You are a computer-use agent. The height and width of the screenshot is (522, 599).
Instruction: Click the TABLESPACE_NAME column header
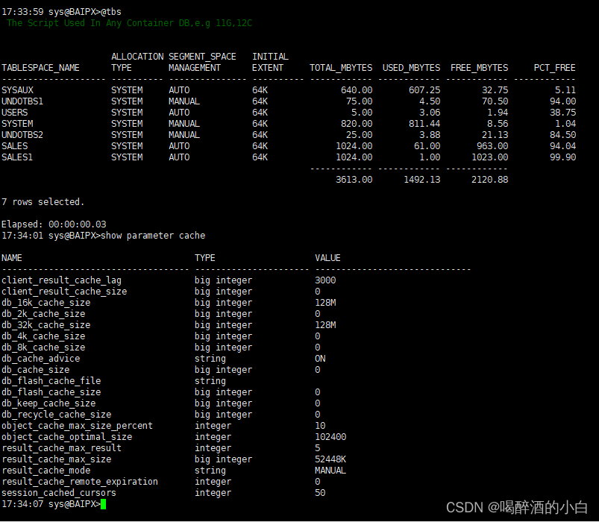(40, 68)
